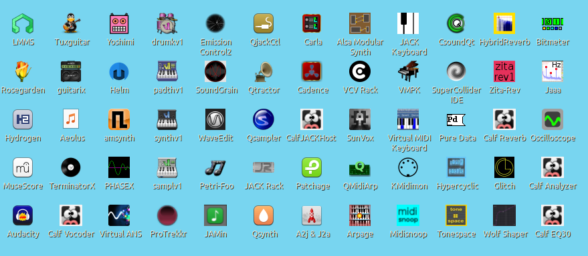This screenshot has height=256, width=588.
Task: Launch guitarix amplifier icon
Action: click(71, 71)
